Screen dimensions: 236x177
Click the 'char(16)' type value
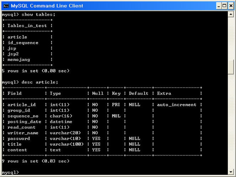tap(61, 116)
